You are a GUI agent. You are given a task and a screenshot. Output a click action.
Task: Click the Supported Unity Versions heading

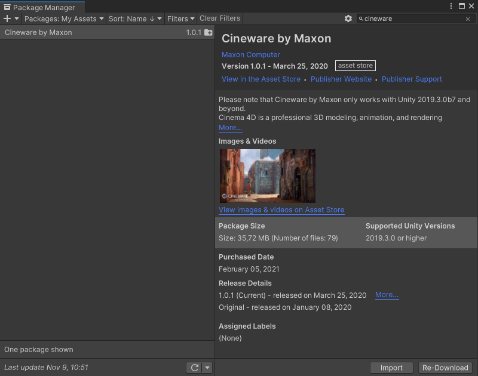click(410, 226)
